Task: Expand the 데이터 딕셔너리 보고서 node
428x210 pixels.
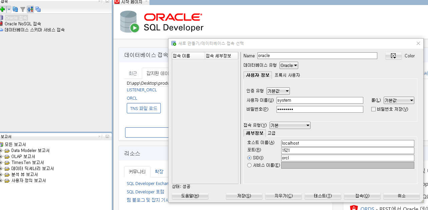Action: (x=1, y=169)
